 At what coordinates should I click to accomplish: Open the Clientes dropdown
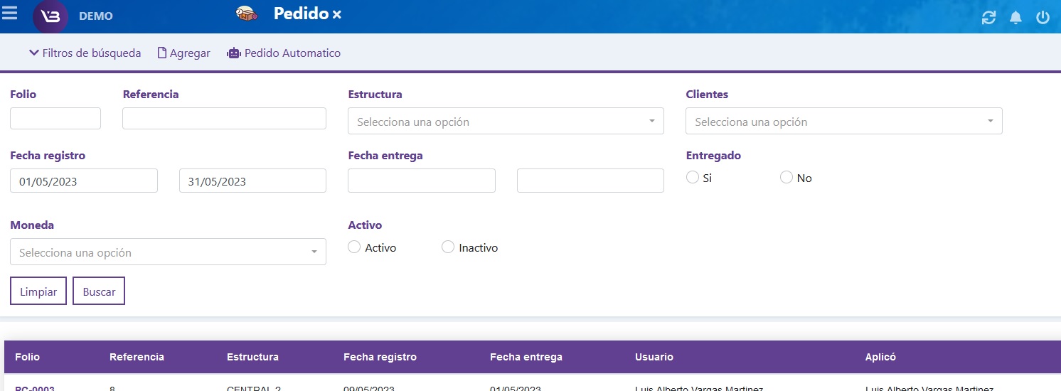pyautogui.click(x=843, y=122)
